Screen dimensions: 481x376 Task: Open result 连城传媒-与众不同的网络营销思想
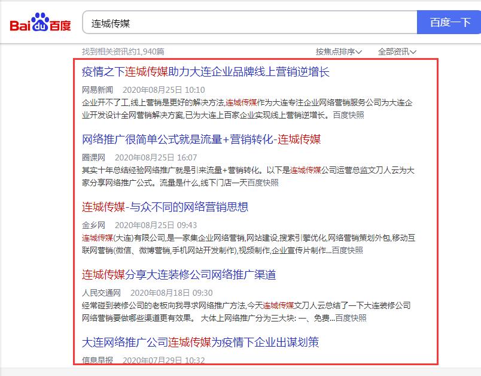click(165, 207)
